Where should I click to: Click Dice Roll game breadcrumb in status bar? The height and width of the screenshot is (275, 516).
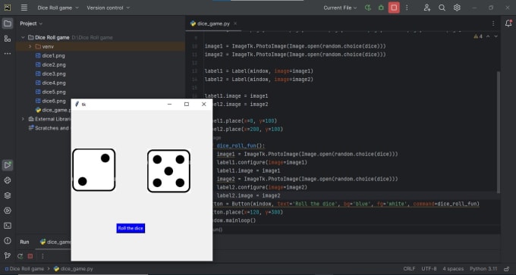point(24,269)
